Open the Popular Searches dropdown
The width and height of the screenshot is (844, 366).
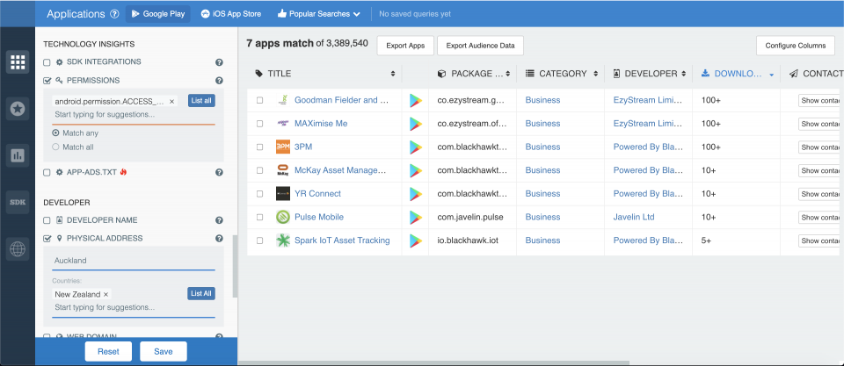pyautogui.click(x=319, y=14)
